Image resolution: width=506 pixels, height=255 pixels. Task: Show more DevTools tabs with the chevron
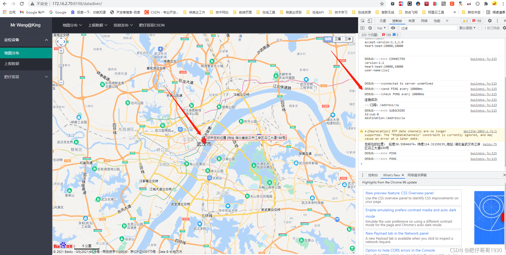[447, 21]
